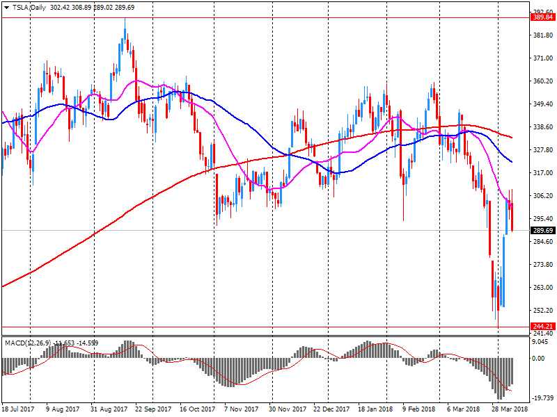The width and height of the screenshot is (557, 417).
Task: Click the 7 Nov 2017 date label
Action: 242,409
